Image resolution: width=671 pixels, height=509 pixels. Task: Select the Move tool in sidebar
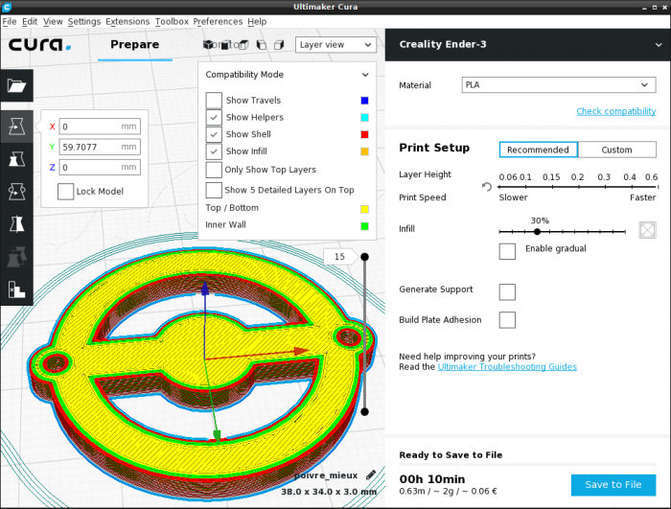point(16,126)
